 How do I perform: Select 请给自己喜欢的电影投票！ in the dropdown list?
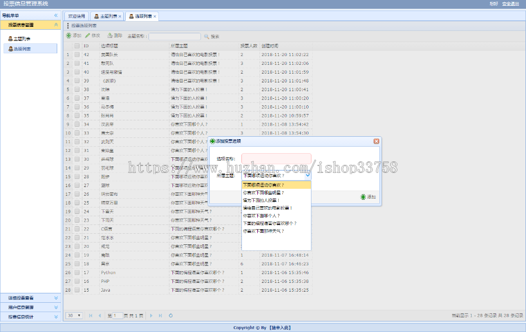276,208
